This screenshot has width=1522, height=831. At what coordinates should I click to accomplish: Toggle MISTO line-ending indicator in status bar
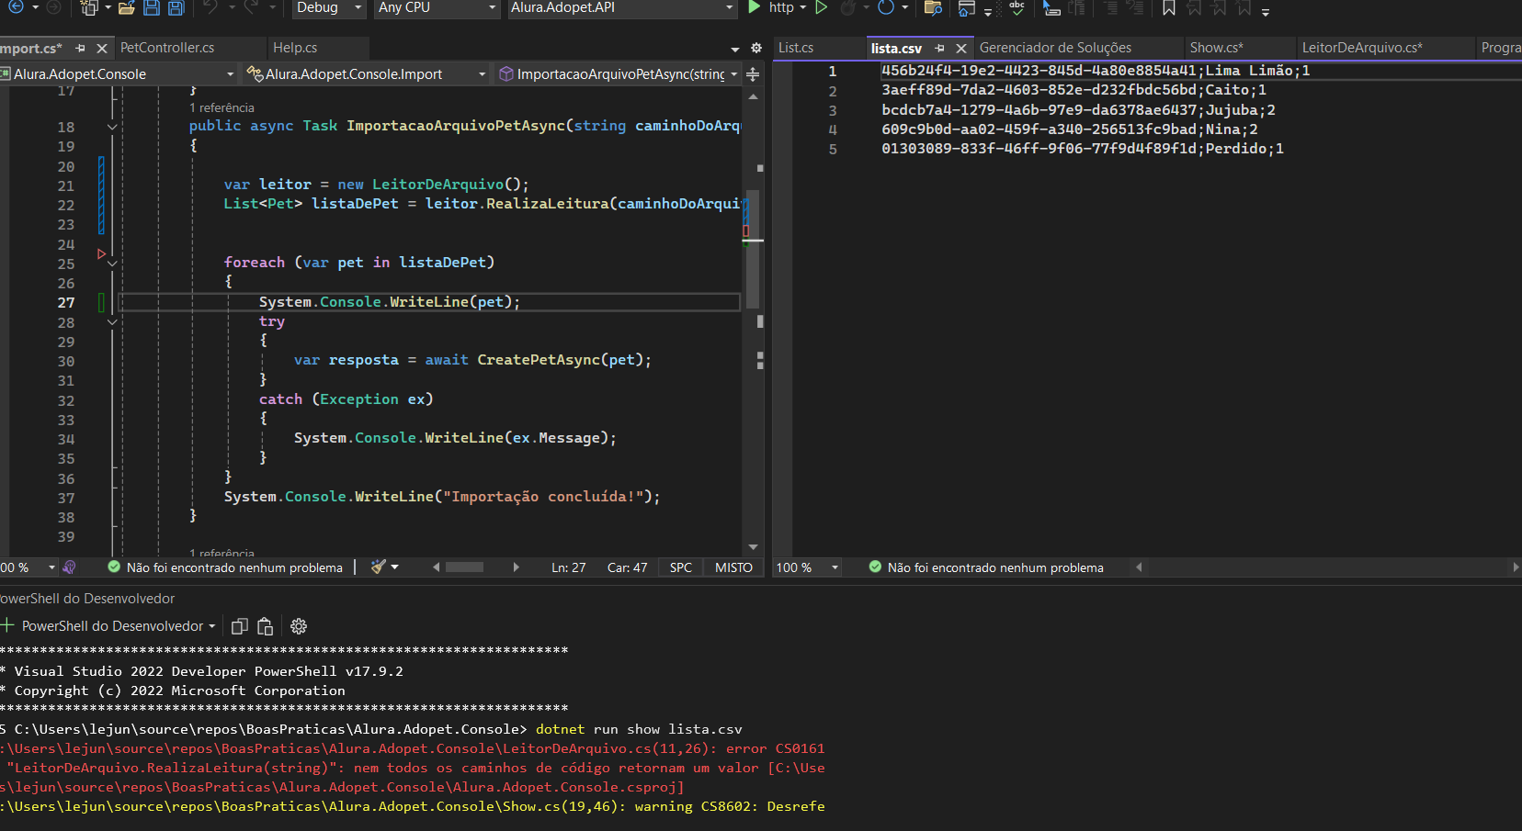click(733, 567)
